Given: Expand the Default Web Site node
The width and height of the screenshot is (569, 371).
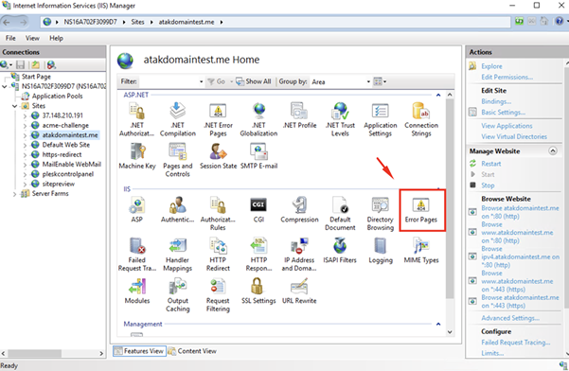Looking at the screenshot, I should 25,145.
